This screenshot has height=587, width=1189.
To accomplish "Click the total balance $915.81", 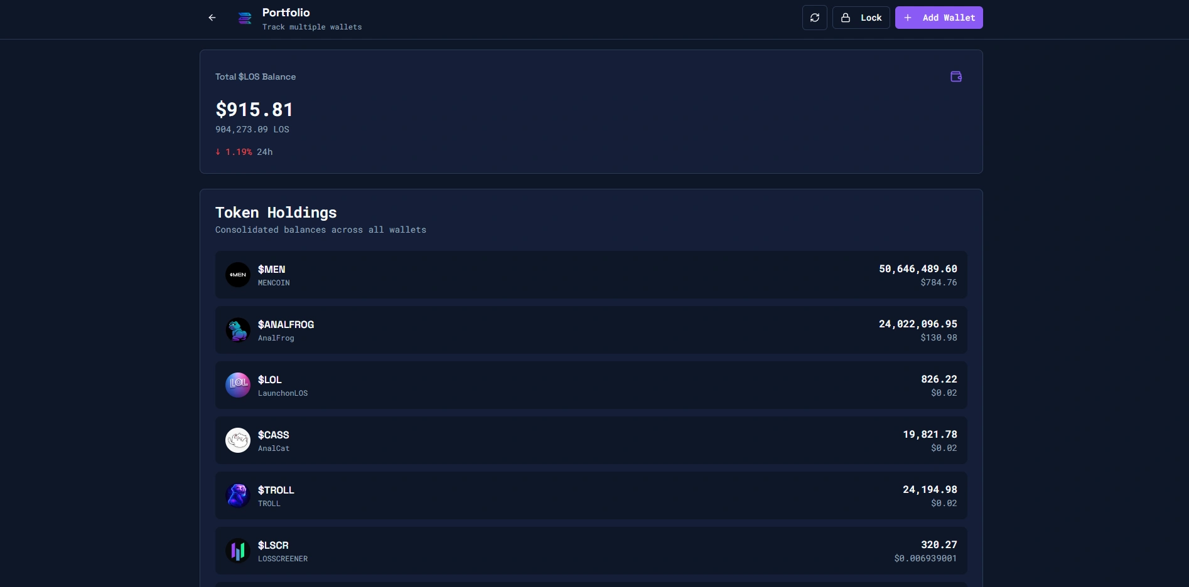I will coord(254,110).
